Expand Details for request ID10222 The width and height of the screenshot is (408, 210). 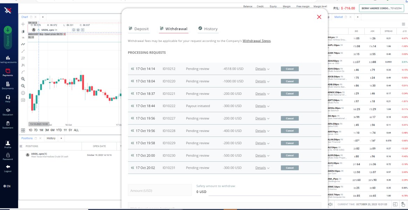coord(262,106)
